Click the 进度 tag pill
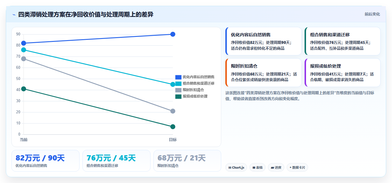This screenshot has width=392, height=183. click(276, 167)
